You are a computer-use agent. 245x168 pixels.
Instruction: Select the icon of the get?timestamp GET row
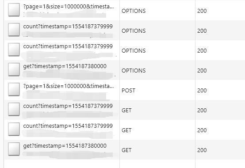14,149
